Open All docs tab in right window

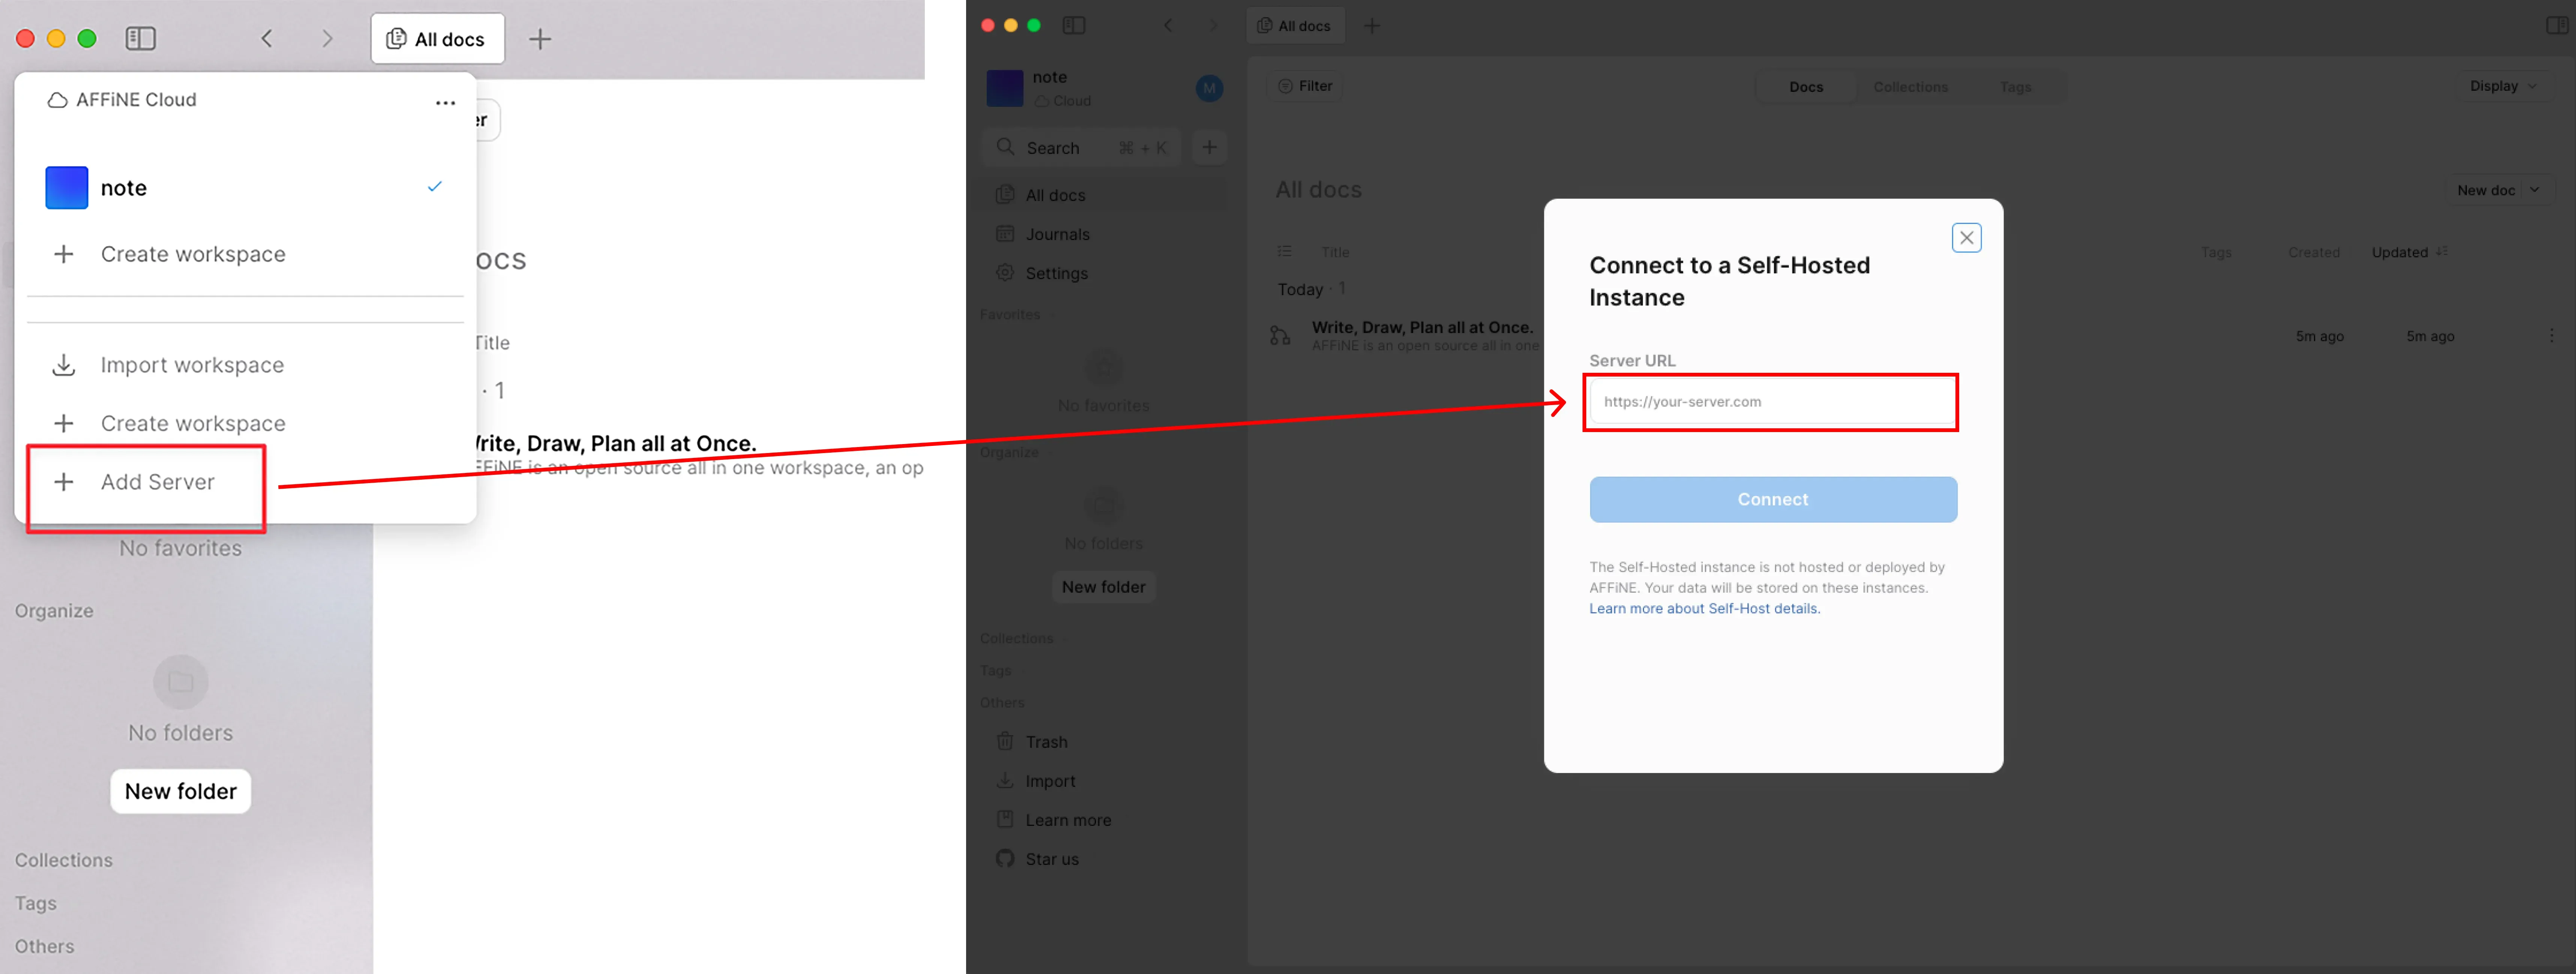click(1295, 26)
